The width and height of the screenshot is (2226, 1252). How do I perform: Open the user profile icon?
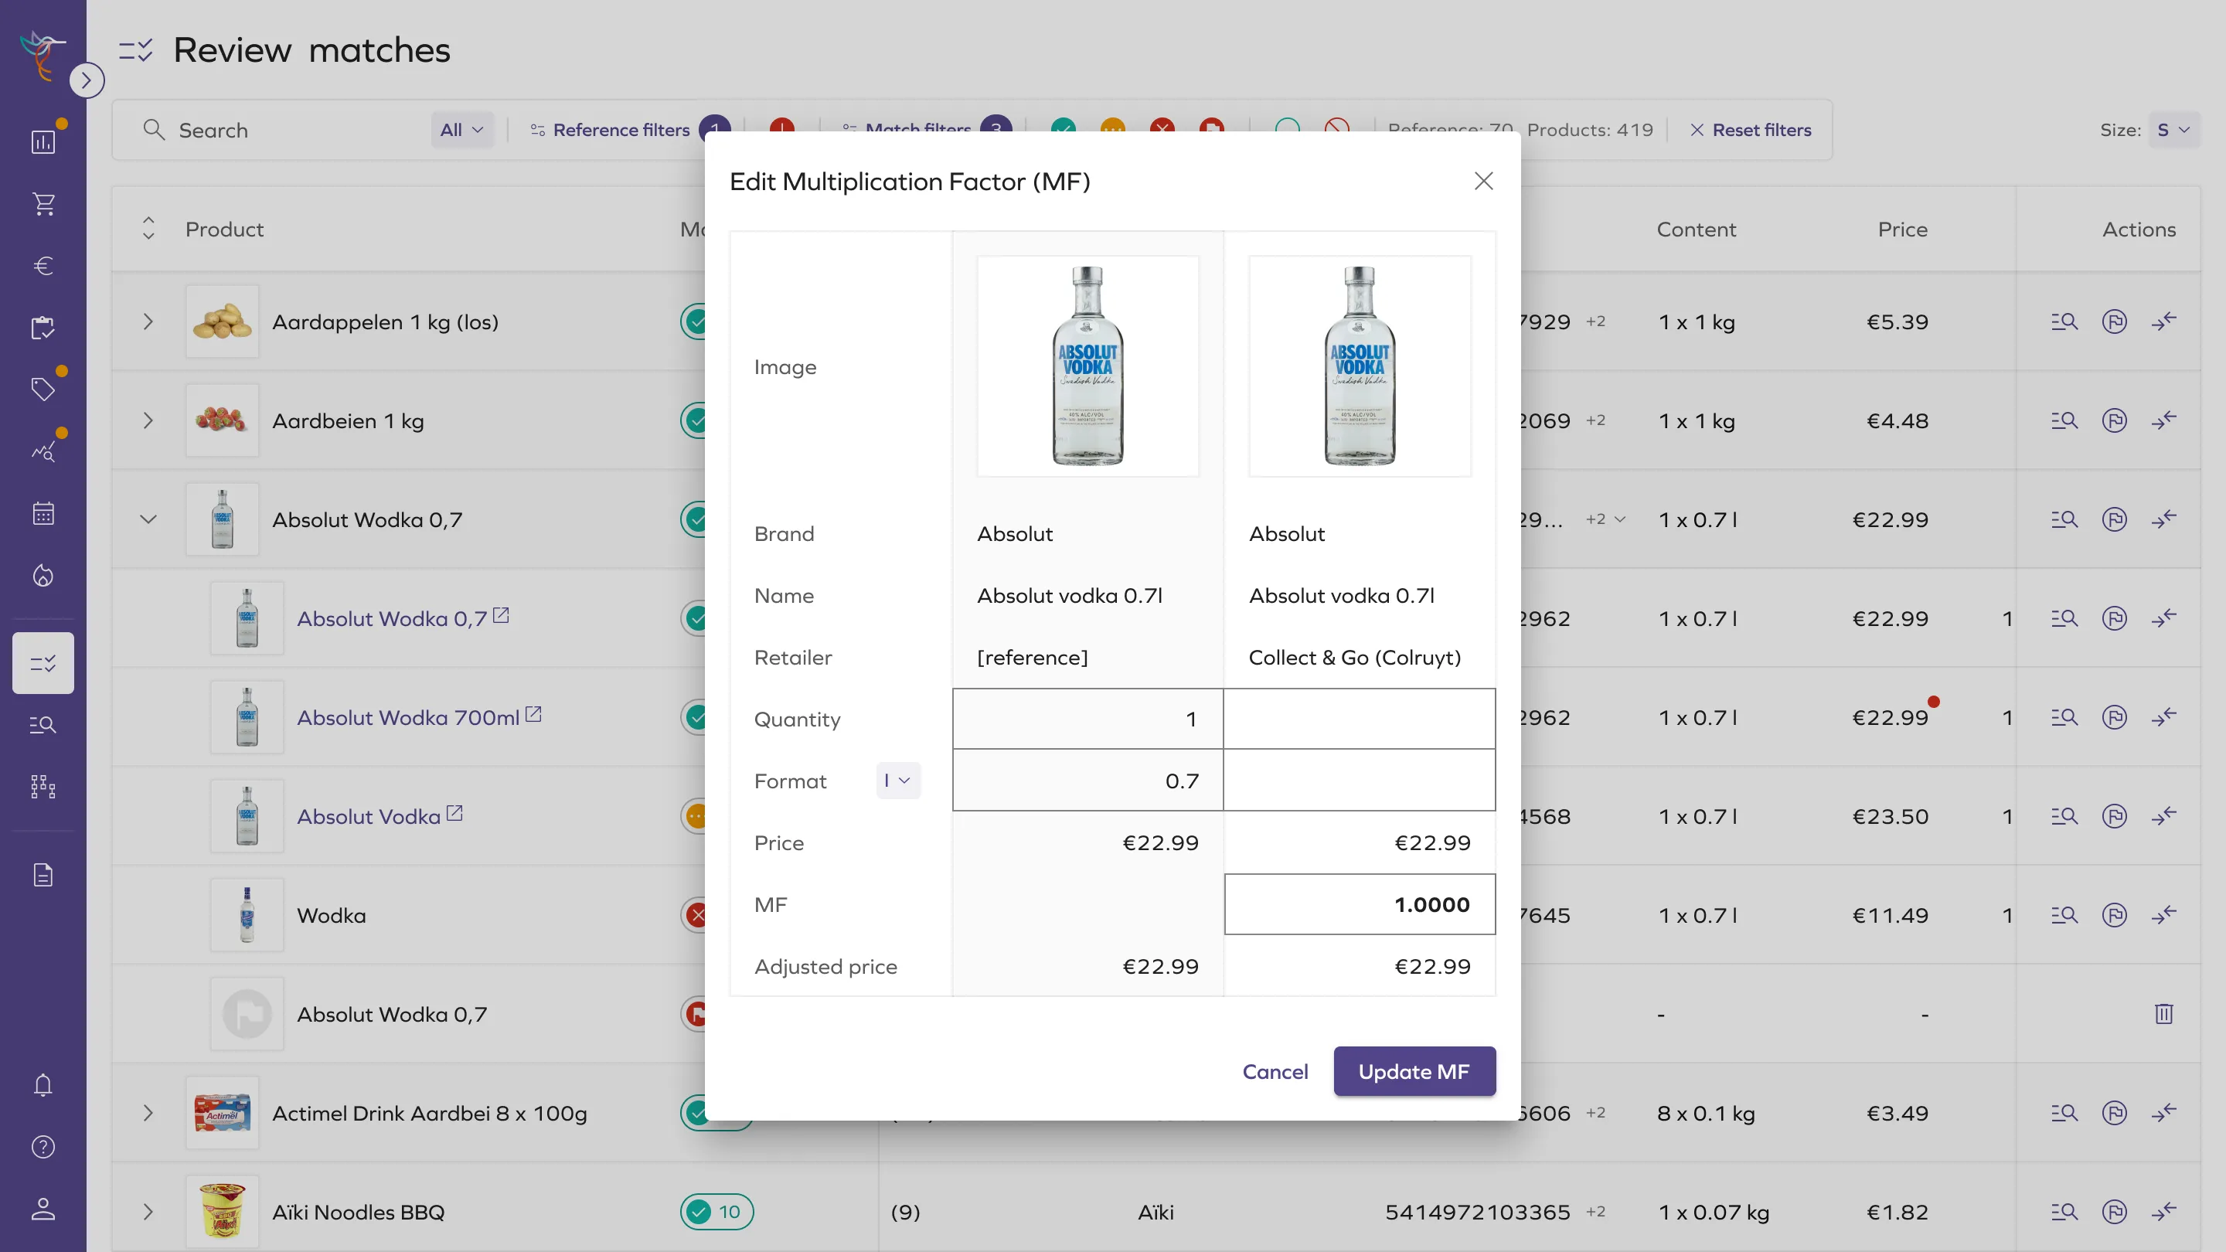43,1209
